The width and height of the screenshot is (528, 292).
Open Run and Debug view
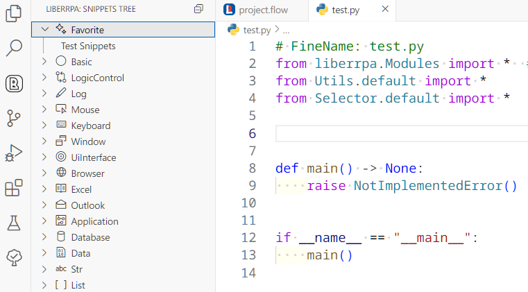coord(14,153)
